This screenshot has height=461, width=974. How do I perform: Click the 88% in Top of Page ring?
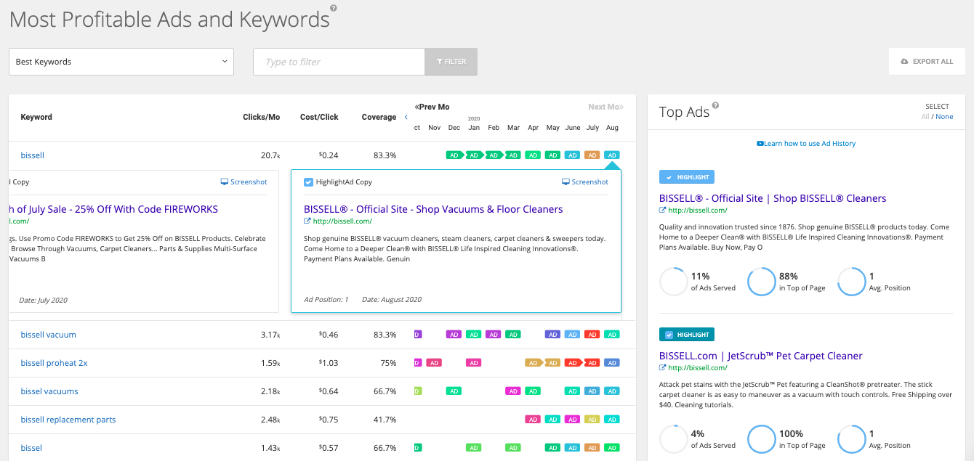762,282
